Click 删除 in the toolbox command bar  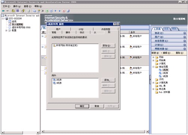tap(179, 53)
